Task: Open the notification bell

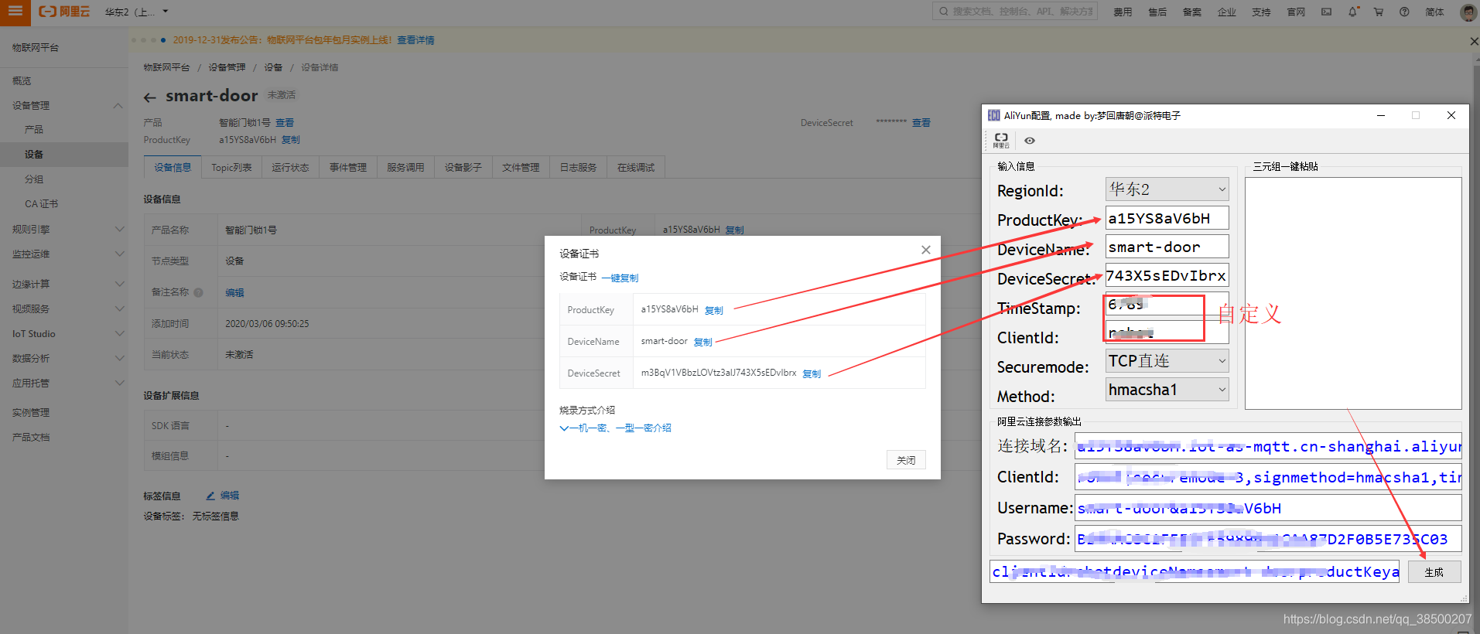Action: pyautogui.click(x=1352, y=12)
